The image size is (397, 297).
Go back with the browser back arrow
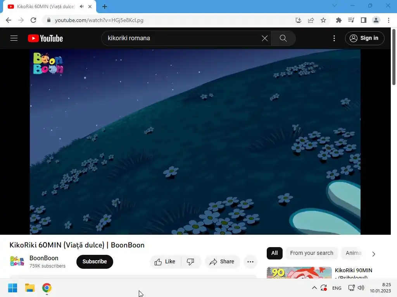(9, 20)
